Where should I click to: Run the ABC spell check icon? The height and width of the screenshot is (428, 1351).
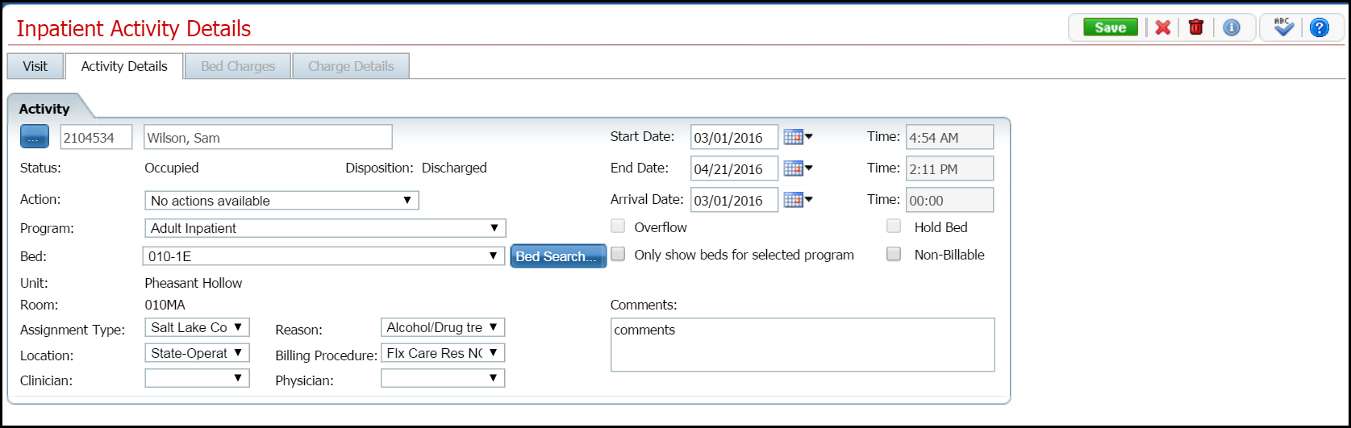coord(1283,27)
